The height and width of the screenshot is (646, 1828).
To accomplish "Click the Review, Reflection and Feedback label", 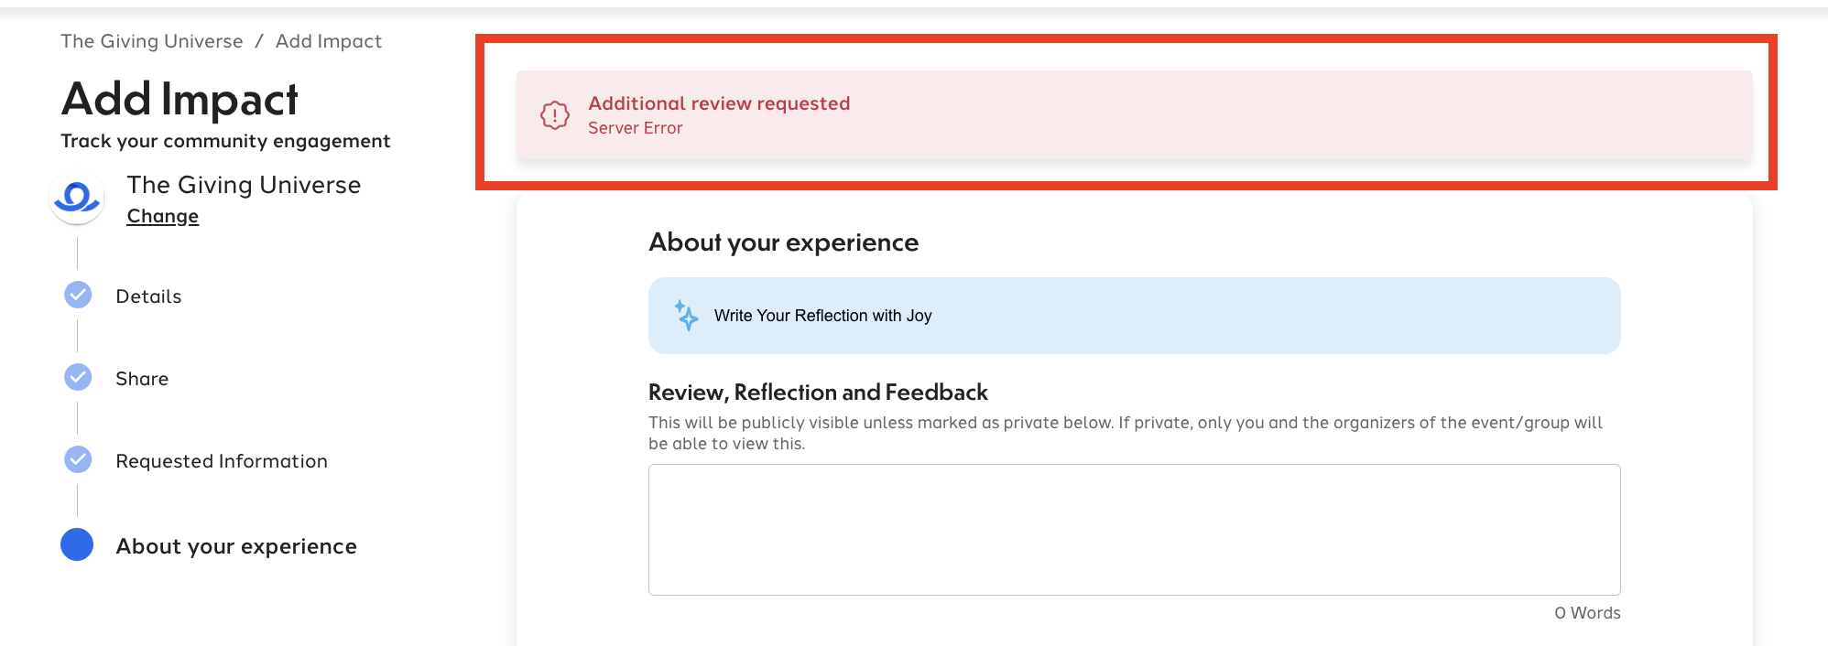I will click(x=818, y=393).
